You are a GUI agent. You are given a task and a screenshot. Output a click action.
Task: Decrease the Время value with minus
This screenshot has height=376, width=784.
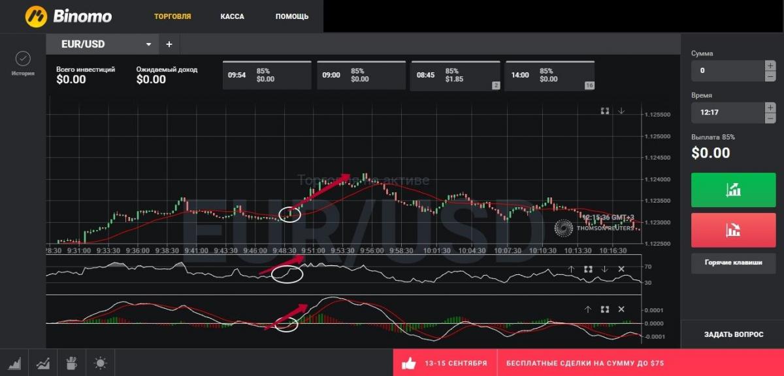770,118
